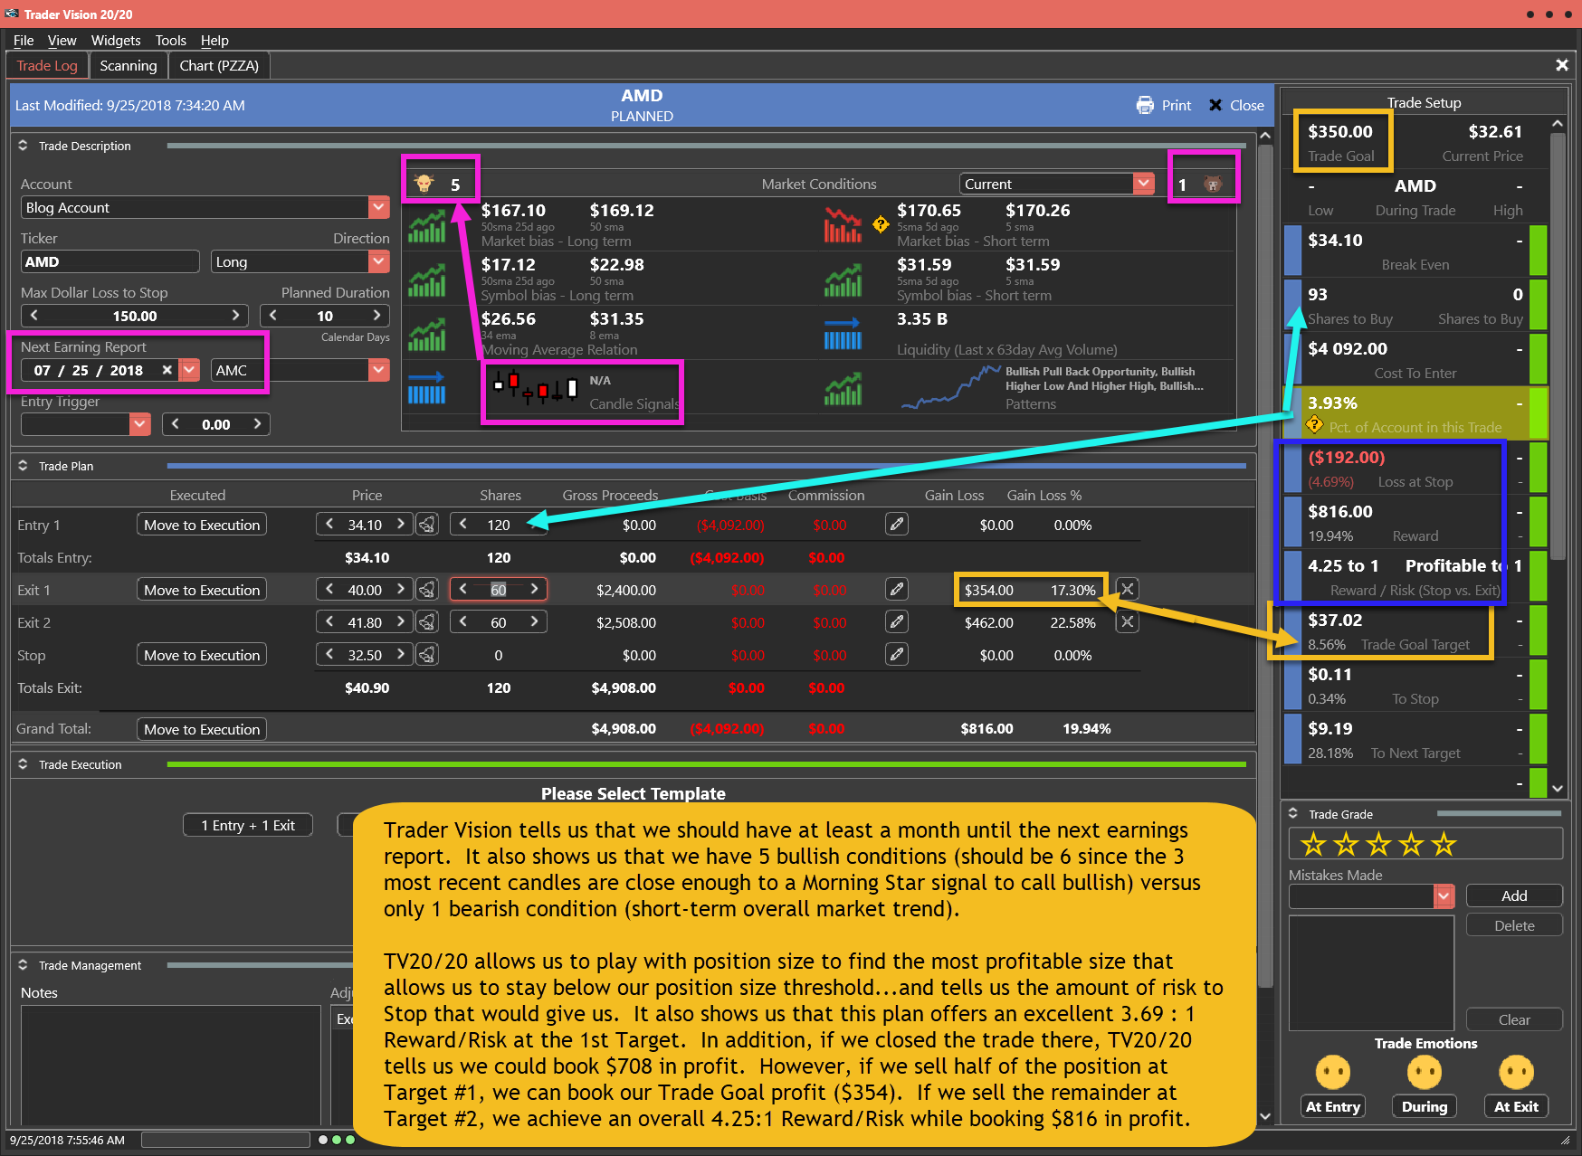Click the Notes text area
This screenshot has height=1156, width=1582.
pyautogui.click(x=173, y=1066)
